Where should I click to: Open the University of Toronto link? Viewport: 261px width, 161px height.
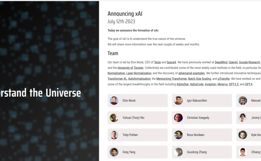point(130,68)
